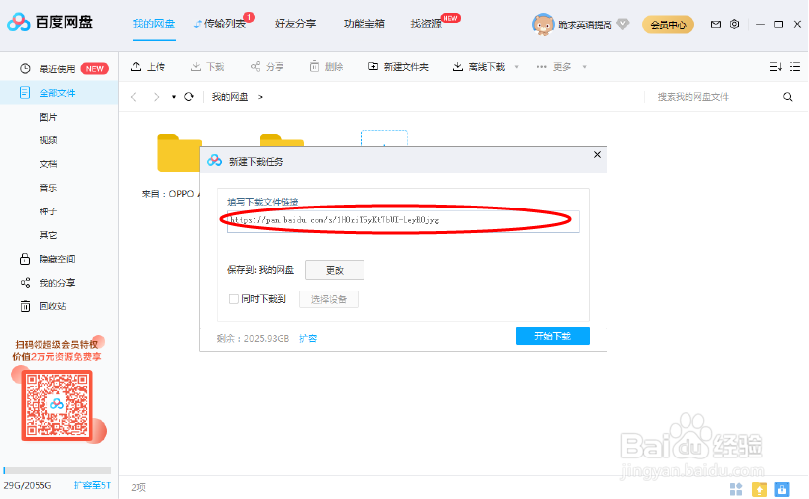Expand the breadcrumb chevron after 我的网盘
The width and height of the screenshot is (809, 499).
click(x=260, y=97)
